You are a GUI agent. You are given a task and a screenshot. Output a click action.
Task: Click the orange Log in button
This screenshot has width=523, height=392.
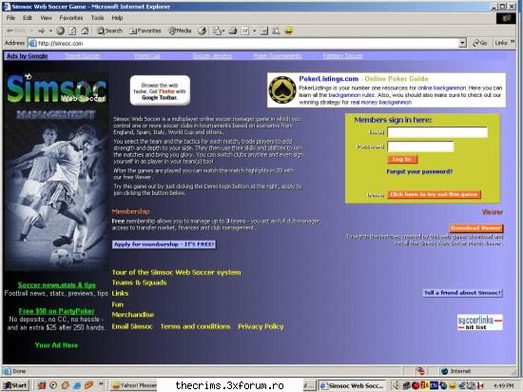402,160
